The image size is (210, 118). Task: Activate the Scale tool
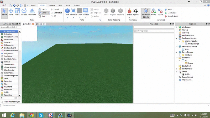tap(17, 12)
